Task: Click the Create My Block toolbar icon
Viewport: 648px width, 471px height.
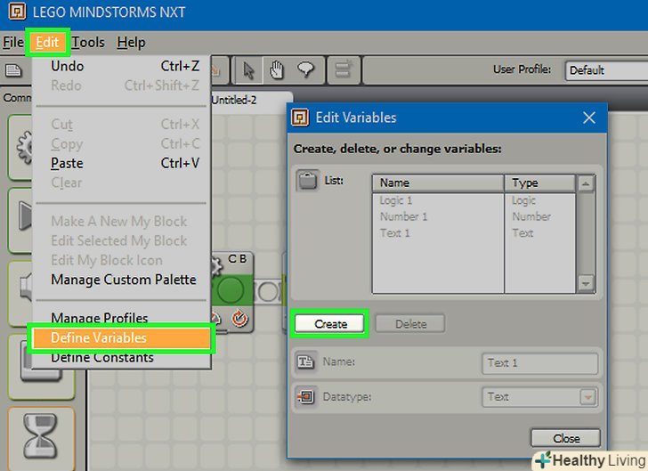Action: click(344, 70)
